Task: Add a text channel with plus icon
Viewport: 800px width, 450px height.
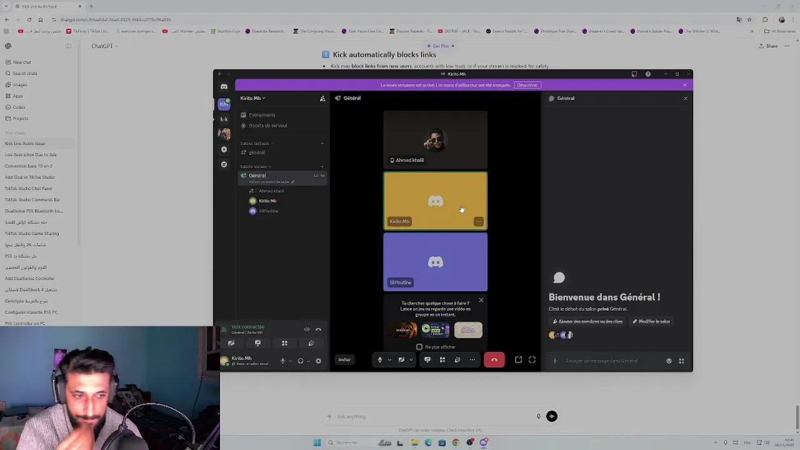Action: pyautogui.click(x=322, y=144)
